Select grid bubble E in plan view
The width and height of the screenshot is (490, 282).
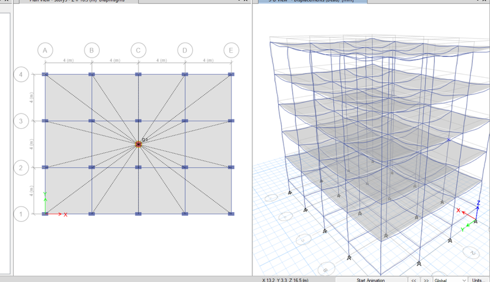[232, 50]
